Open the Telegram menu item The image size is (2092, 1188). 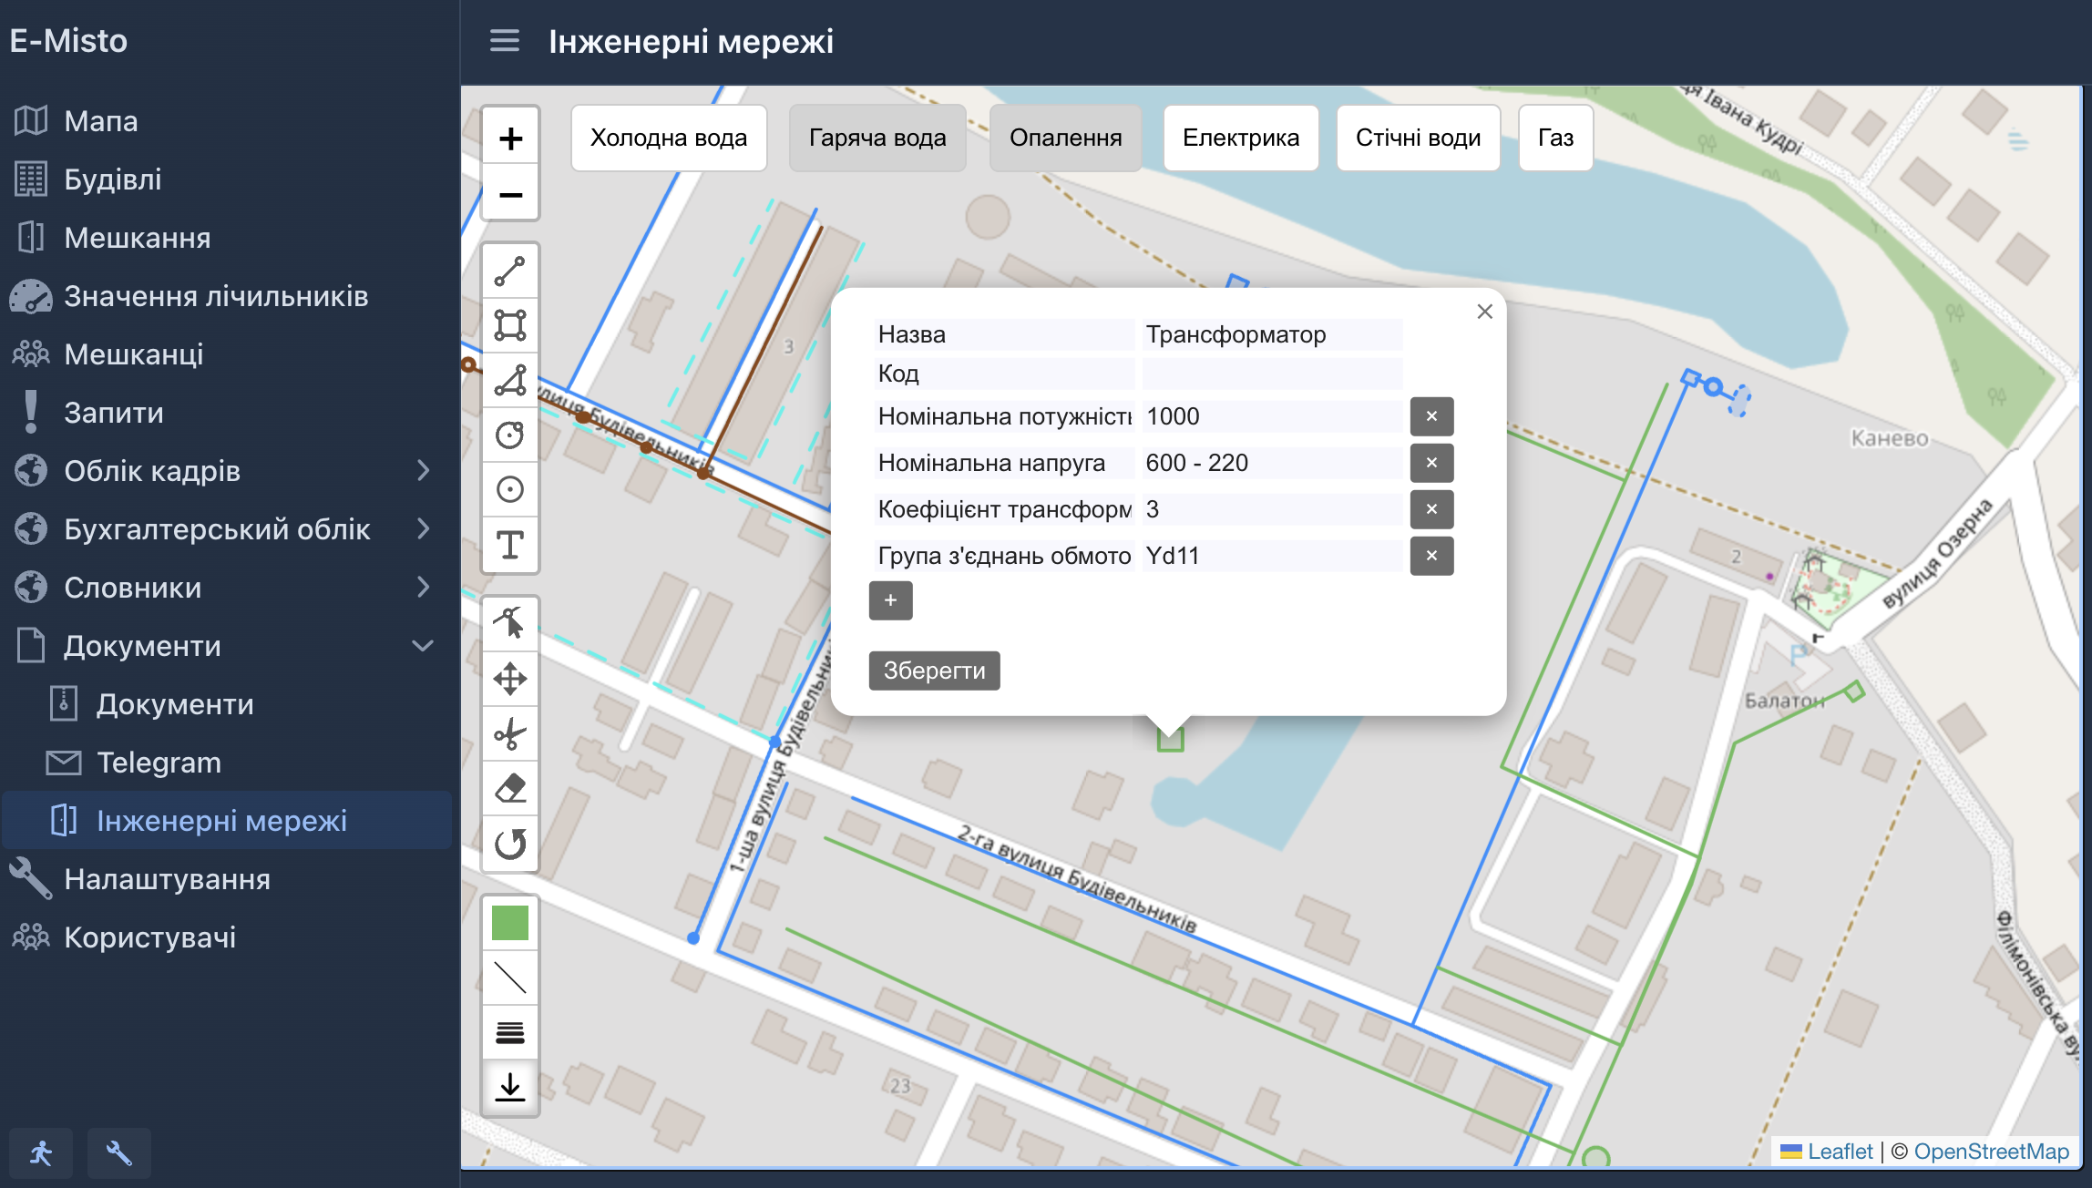click(159, 763)
